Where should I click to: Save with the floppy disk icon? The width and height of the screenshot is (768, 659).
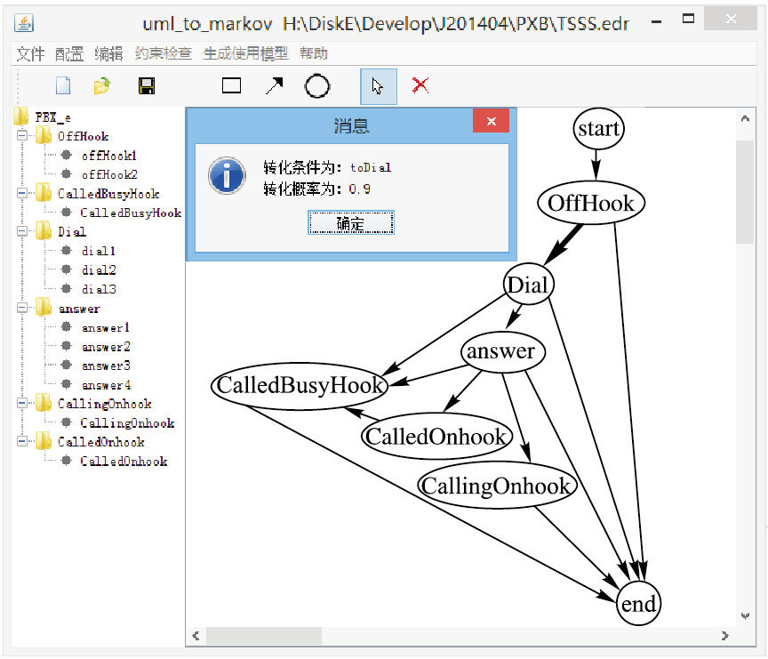(x=147, y=86)
